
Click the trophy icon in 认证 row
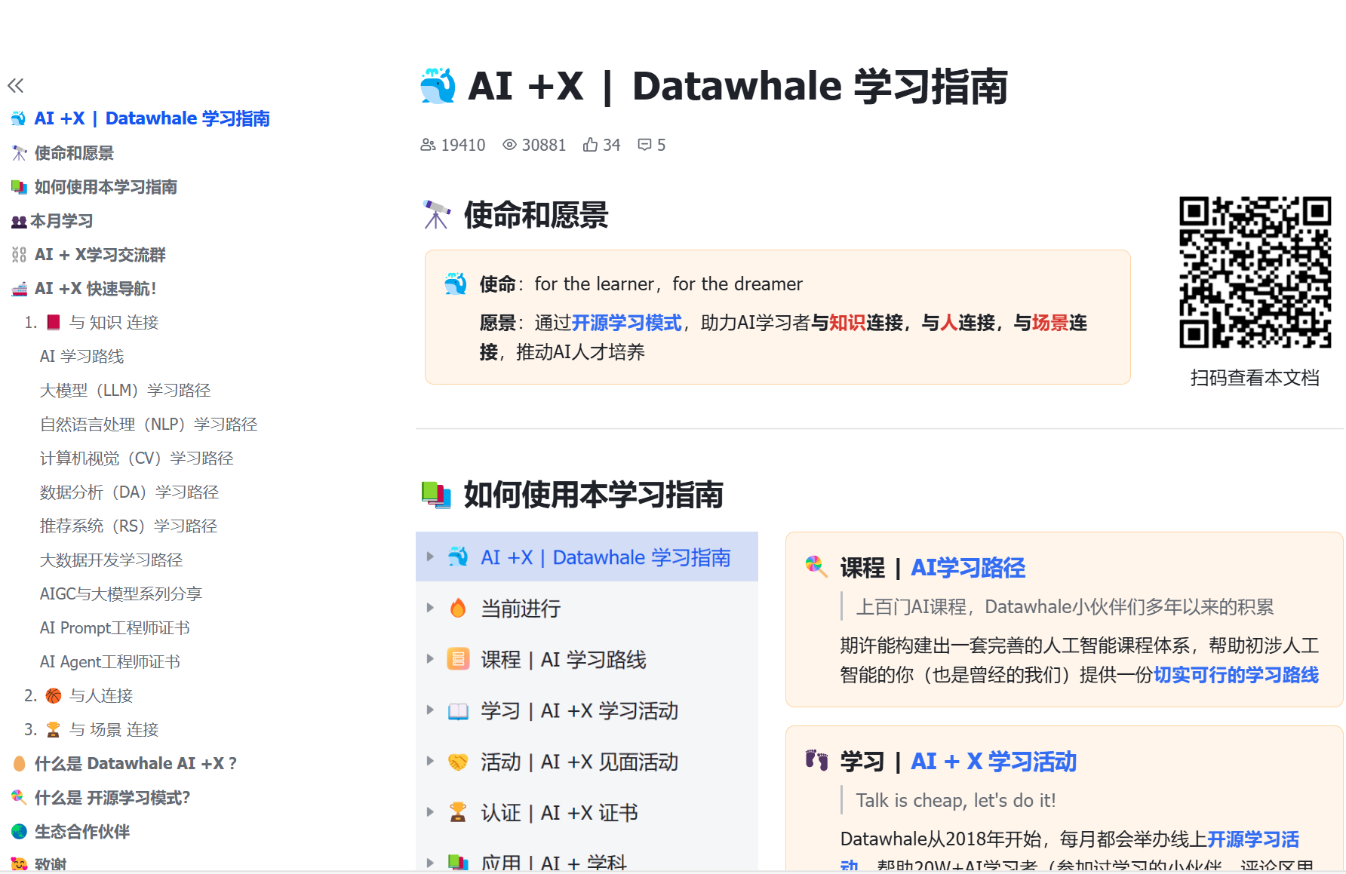click(x=458, y=812)
